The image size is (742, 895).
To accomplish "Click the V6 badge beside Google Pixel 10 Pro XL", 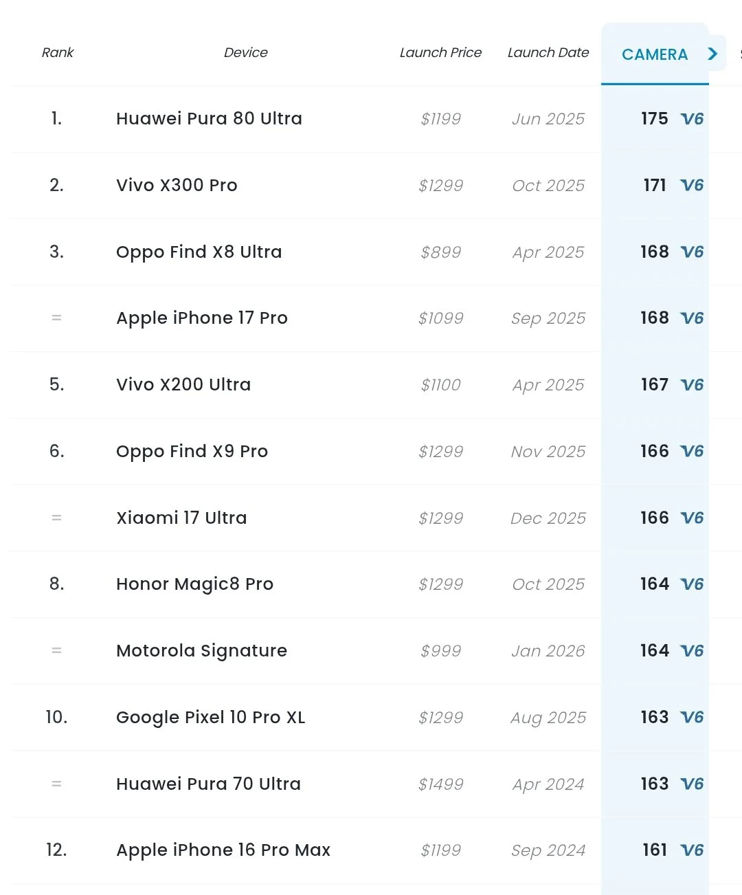I will tap(693, 717).
